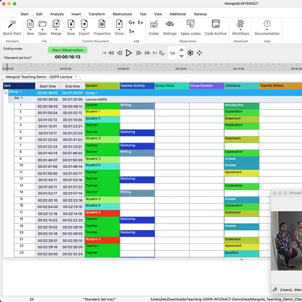Step one frame backward

tap(120, 53)
